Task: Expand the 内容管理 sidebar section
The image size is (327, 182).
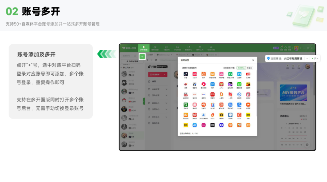Action: 158,89
